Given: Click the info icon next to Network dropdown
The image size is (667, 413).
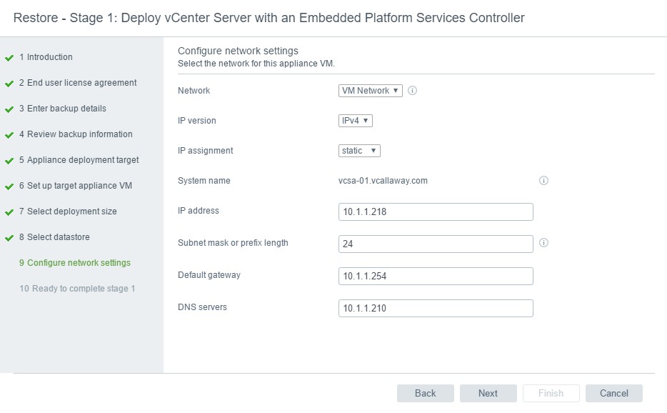Looking at the screenshot, I should (x=412, y=90).
